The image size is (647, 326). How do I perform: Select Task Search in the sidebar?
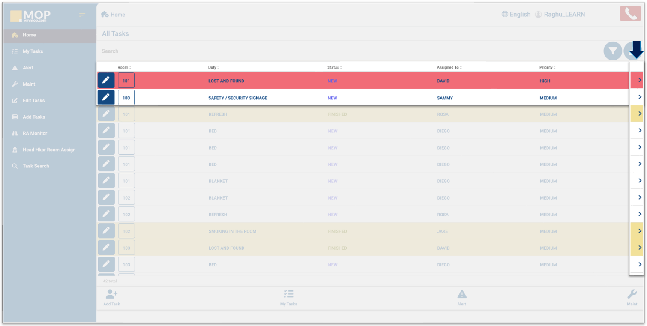(36, 166)
